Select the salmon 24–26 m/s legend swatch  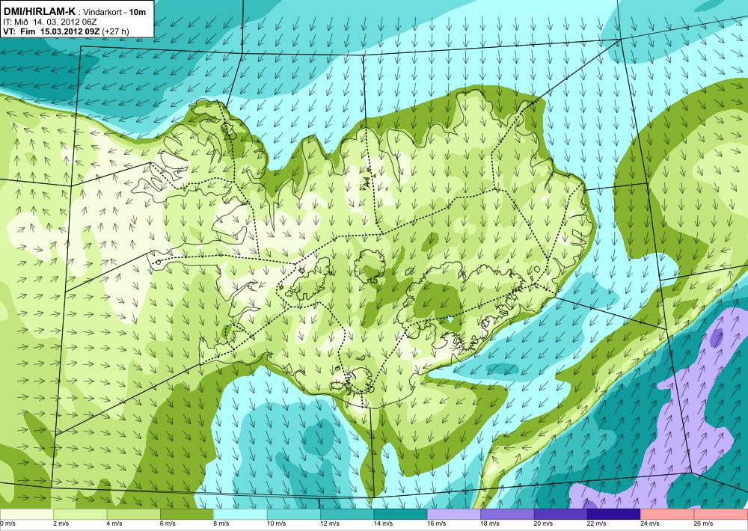coord(667,515)
